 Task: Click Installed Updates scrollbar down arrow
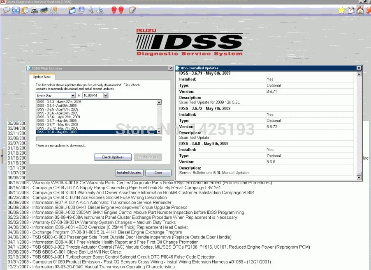coord(359,177)
